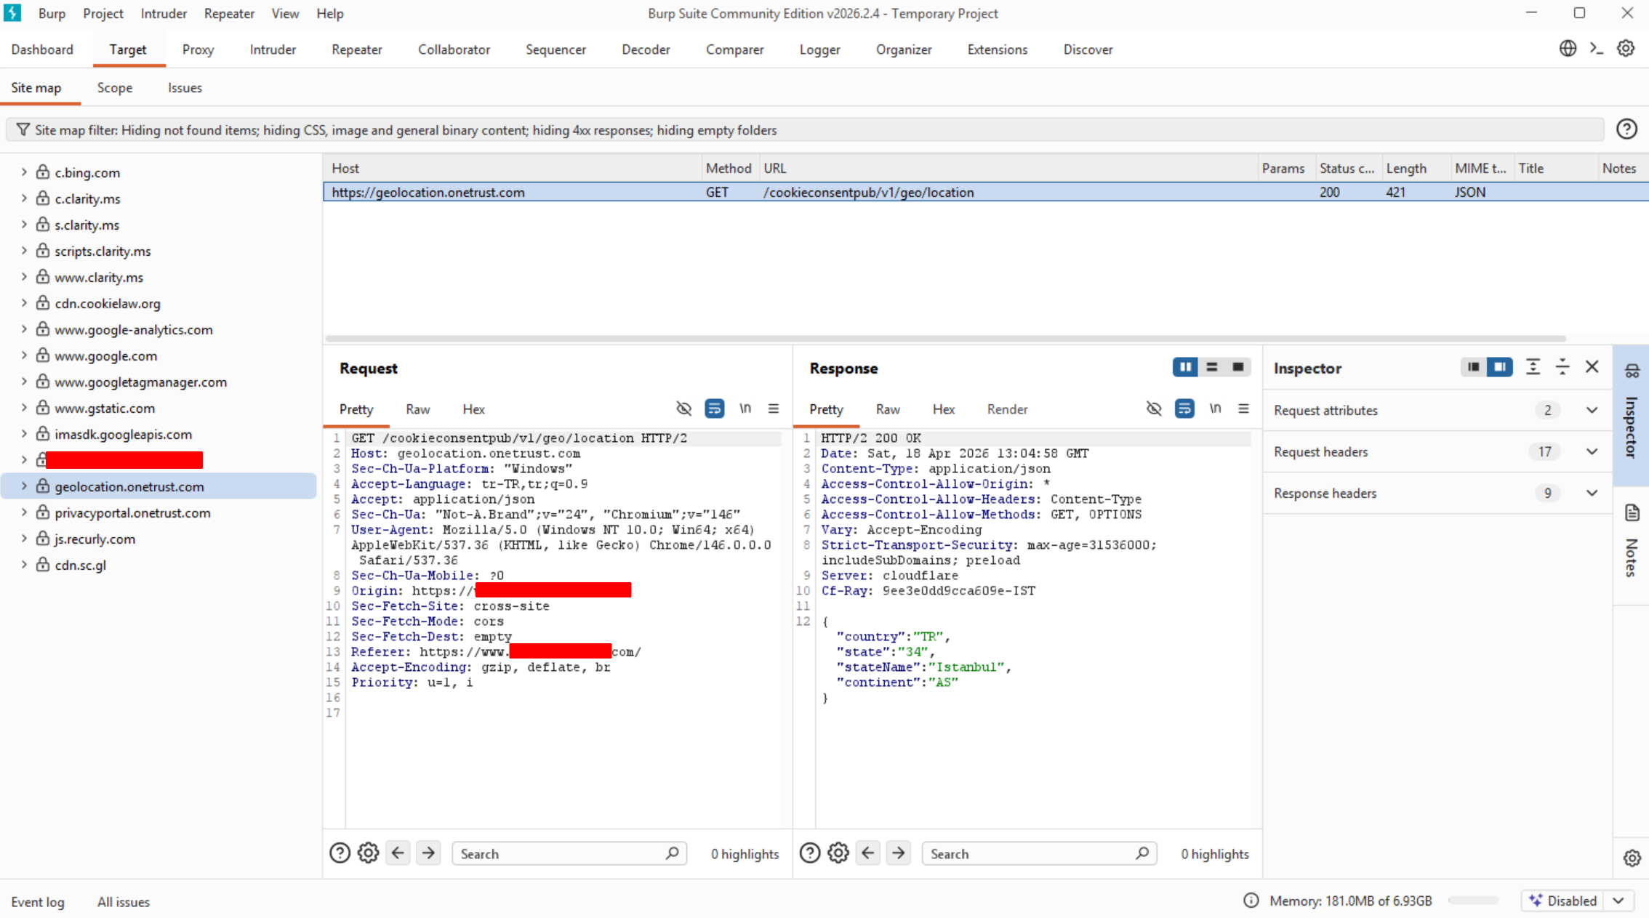Expand geolocation.onetrust.com tree node
This screenshot has height=918, width=1649.
[x=24, y=486]
